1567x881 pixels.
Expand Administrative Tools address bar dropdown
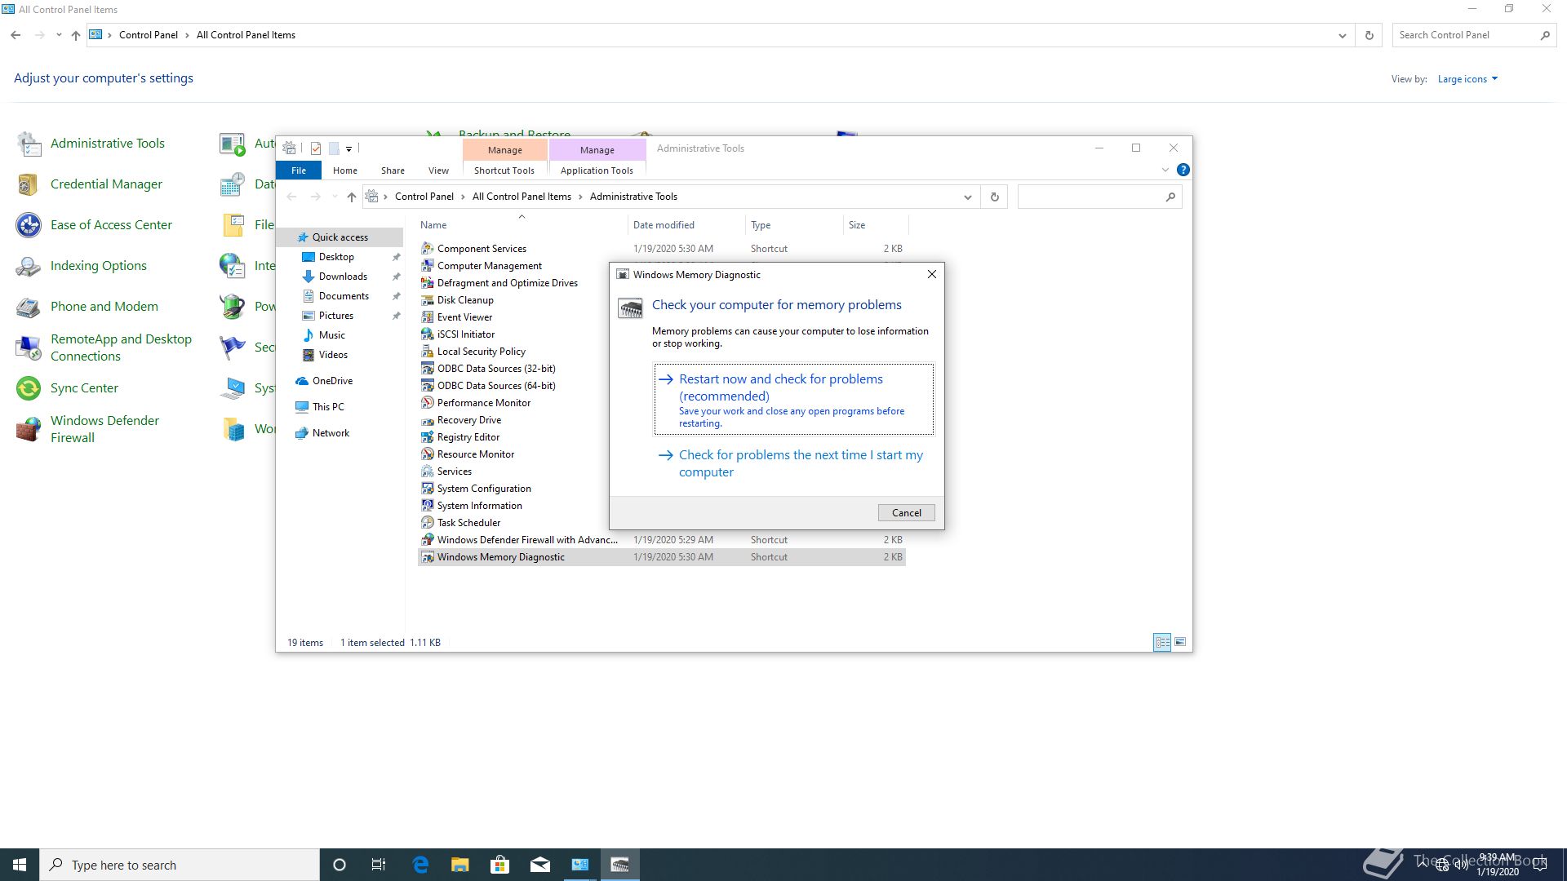968,197
